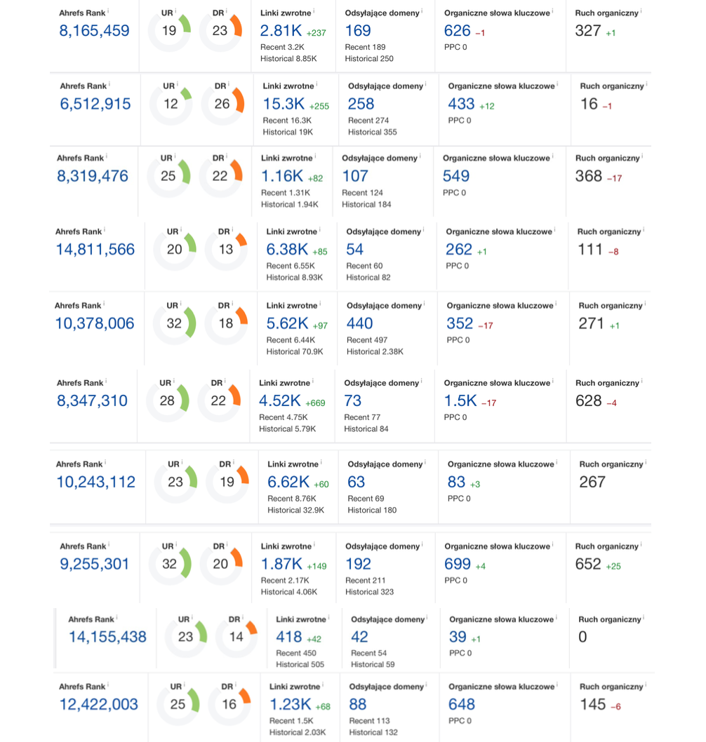Click UR info icon above the 12 gauge

177,84
